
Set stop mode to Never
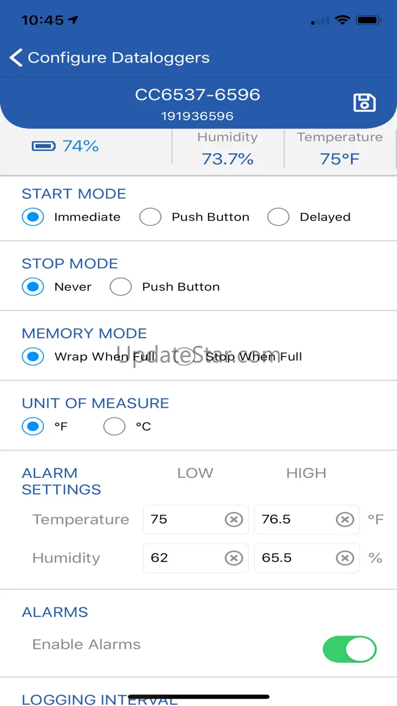coord(33,287)
